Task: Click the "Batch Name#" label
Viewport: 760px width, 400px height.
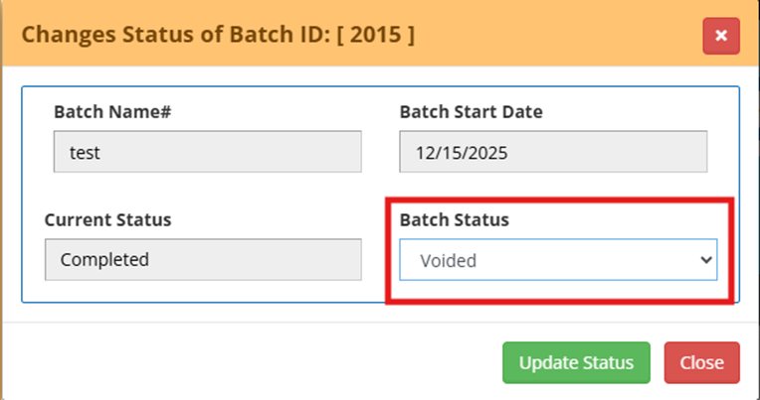Action: (112, 111)
